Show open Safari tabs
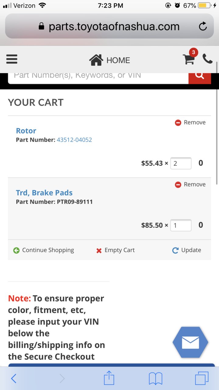The height and width of the screenshot is (390, 219). (202, 378)
